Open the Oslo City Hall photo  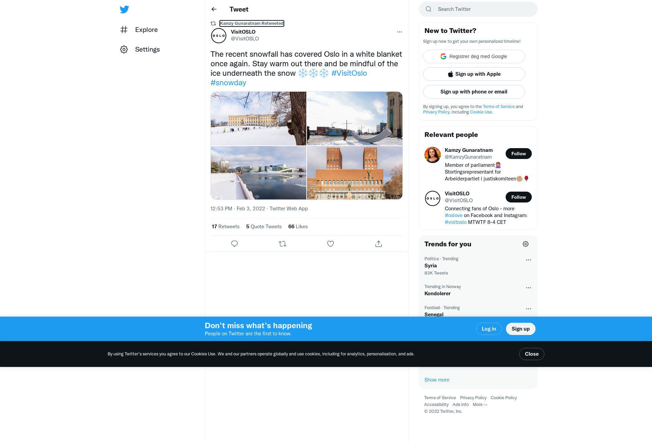(x=355, y=173)
